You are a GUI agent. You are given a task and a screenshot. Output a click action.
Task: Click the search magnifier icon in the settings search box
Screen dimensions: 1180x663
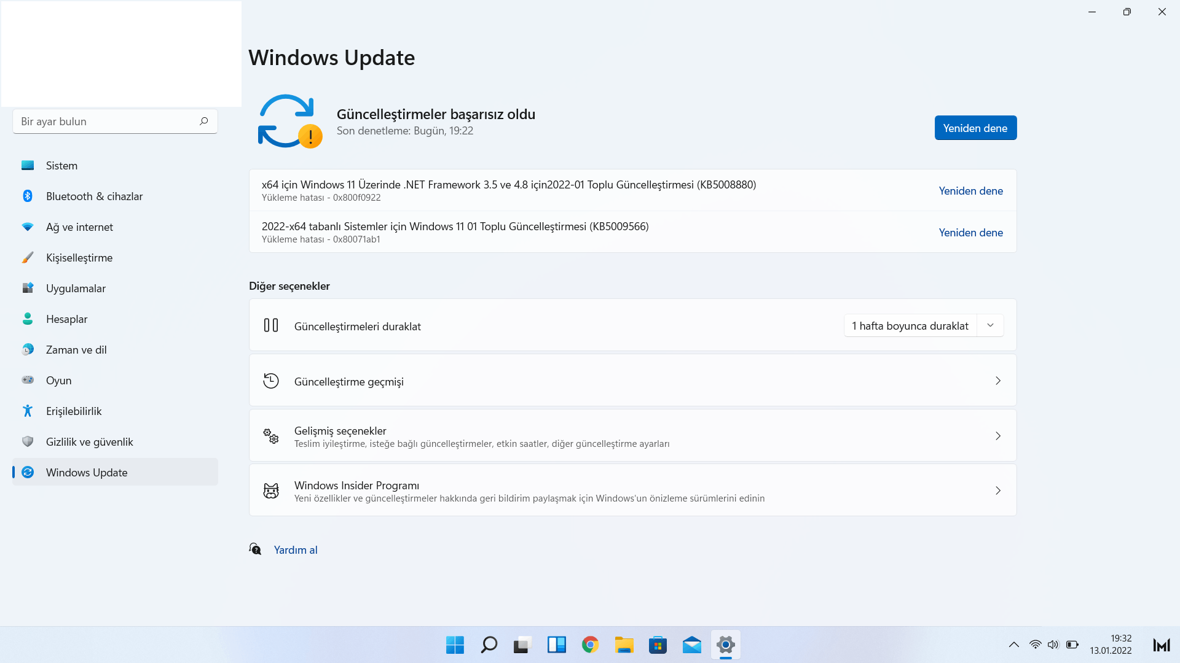click(203, 121)
